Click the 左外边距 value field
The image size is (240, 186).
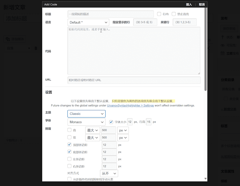coord(109,159)
